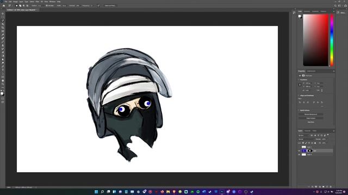The width and height of the screenshot is (348, 195).
Task: Open the tool preset picker dropdown
Action: [10, 5]
